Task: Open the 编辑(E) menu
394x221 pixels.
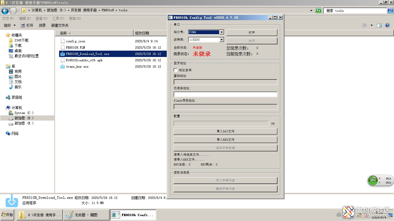Action: 25,18
